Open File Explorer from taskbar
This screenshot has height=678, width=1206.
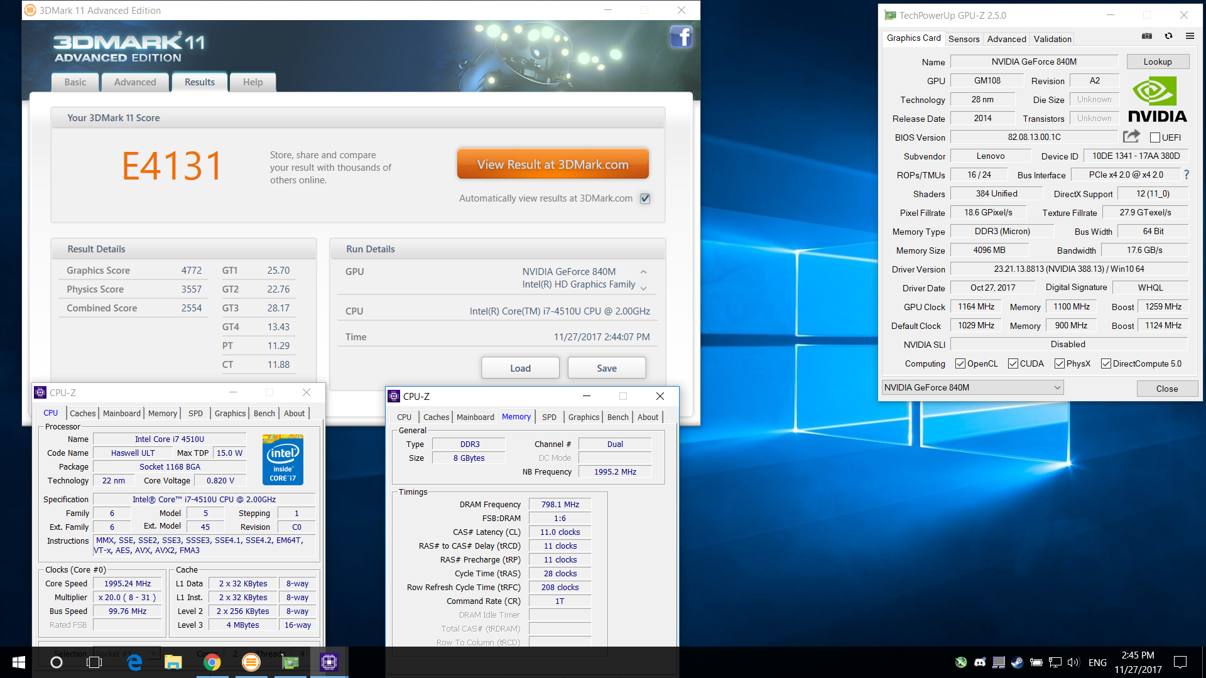[x=173, y=662]
